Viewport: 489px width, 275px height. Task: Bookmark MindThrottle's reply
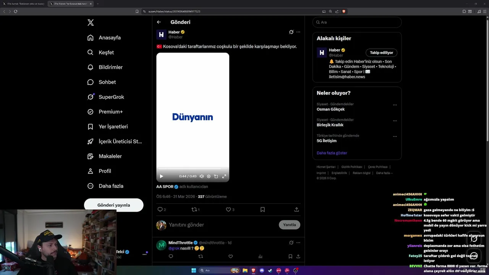coord(290,257)
